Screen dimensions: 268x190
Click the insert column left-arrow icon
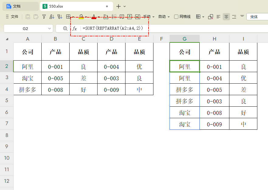coord(138,17)
